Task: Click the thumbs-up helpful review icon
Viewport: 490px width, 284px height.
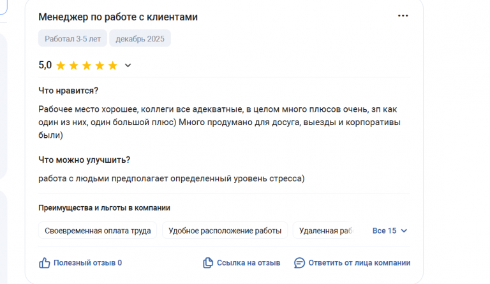Action: point(45,263)
